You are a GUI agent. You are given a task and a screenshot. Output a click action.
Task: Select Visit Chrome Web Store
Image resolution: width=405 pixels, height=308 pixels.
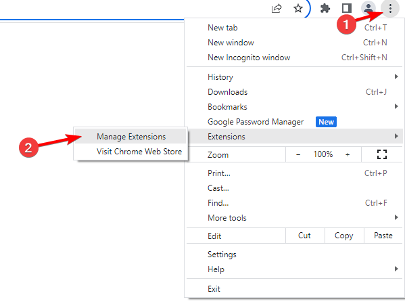click(130, 152)
